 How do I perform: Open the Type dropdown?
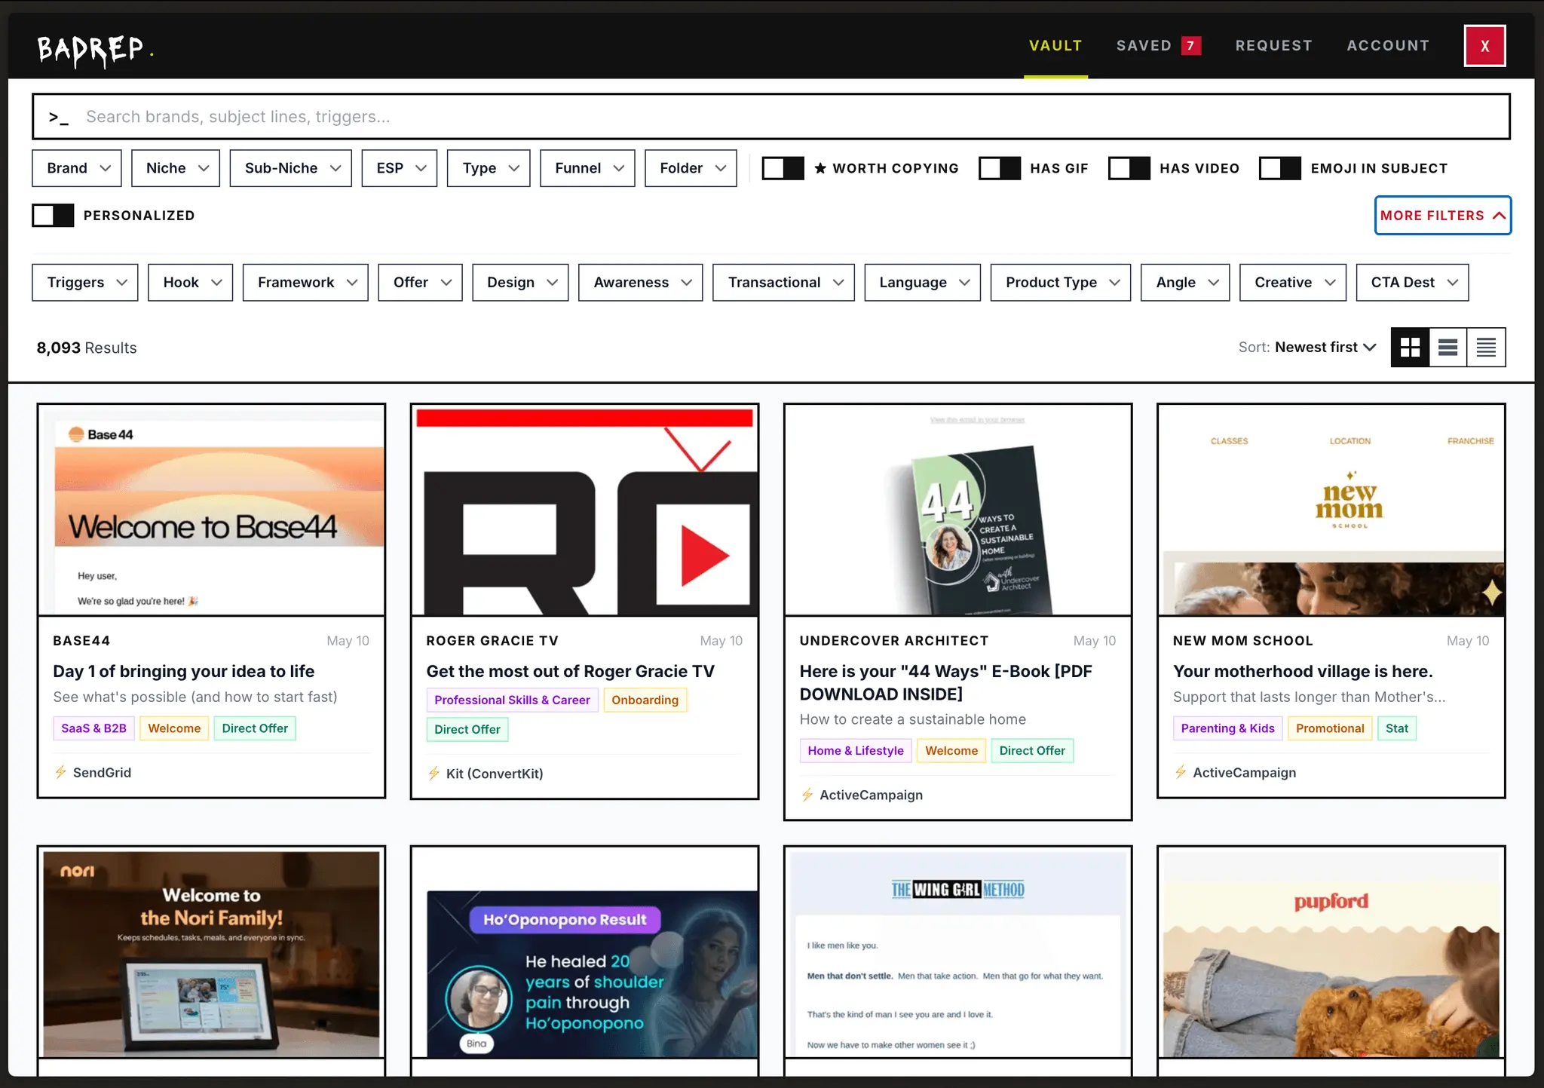[x=489, y=168]
